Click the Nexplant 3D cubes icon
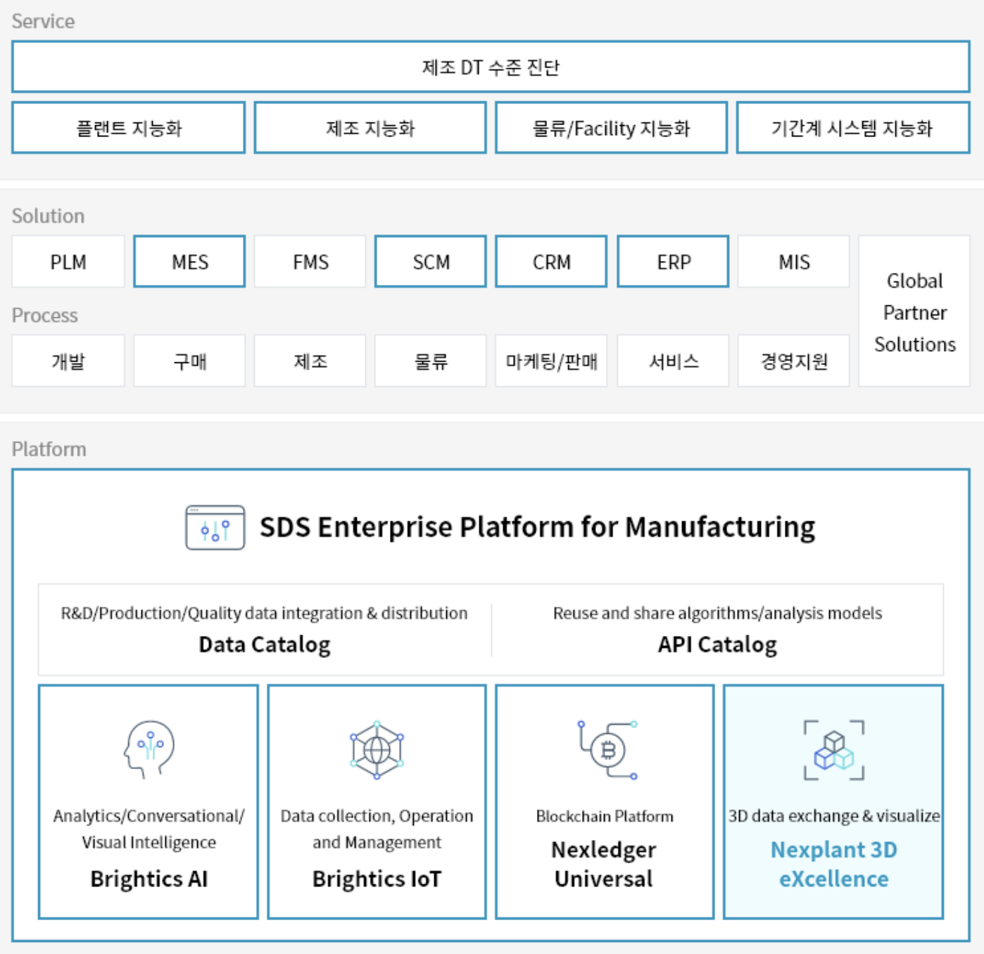984x954 pixels. (x=834, y=750)
